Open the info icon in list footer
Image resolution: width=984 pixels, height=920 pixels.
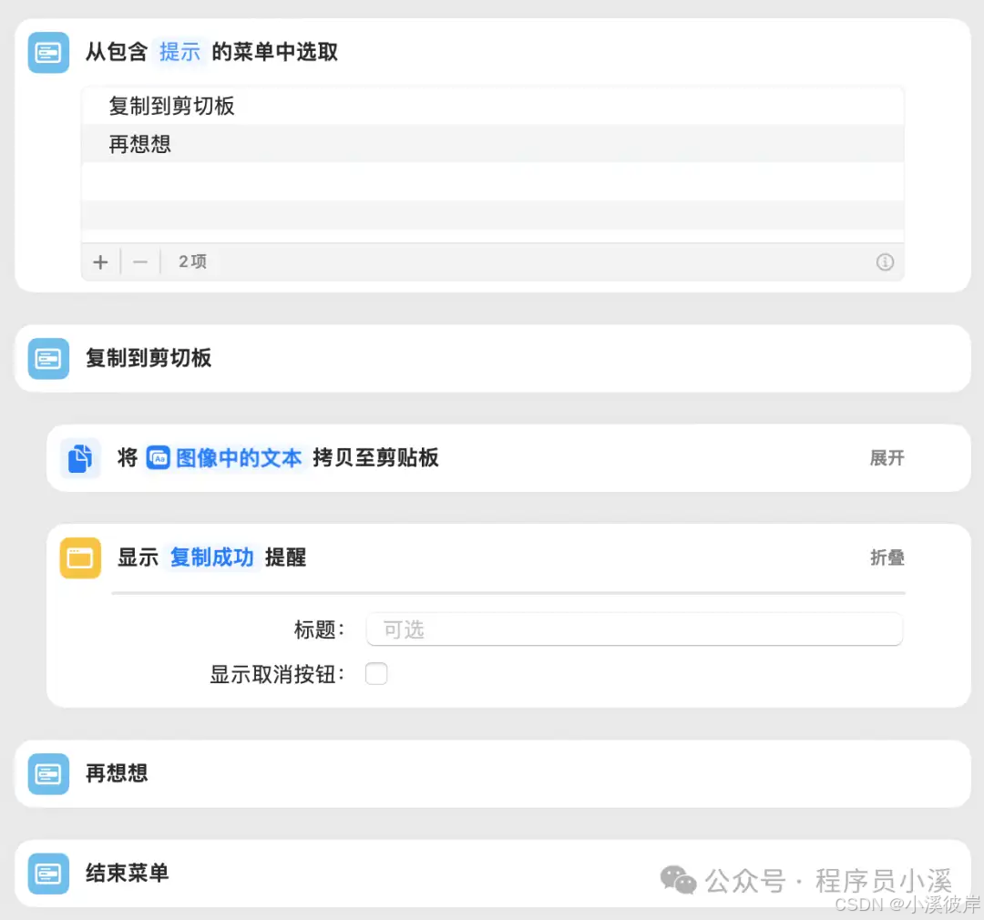tap(885, 261)
